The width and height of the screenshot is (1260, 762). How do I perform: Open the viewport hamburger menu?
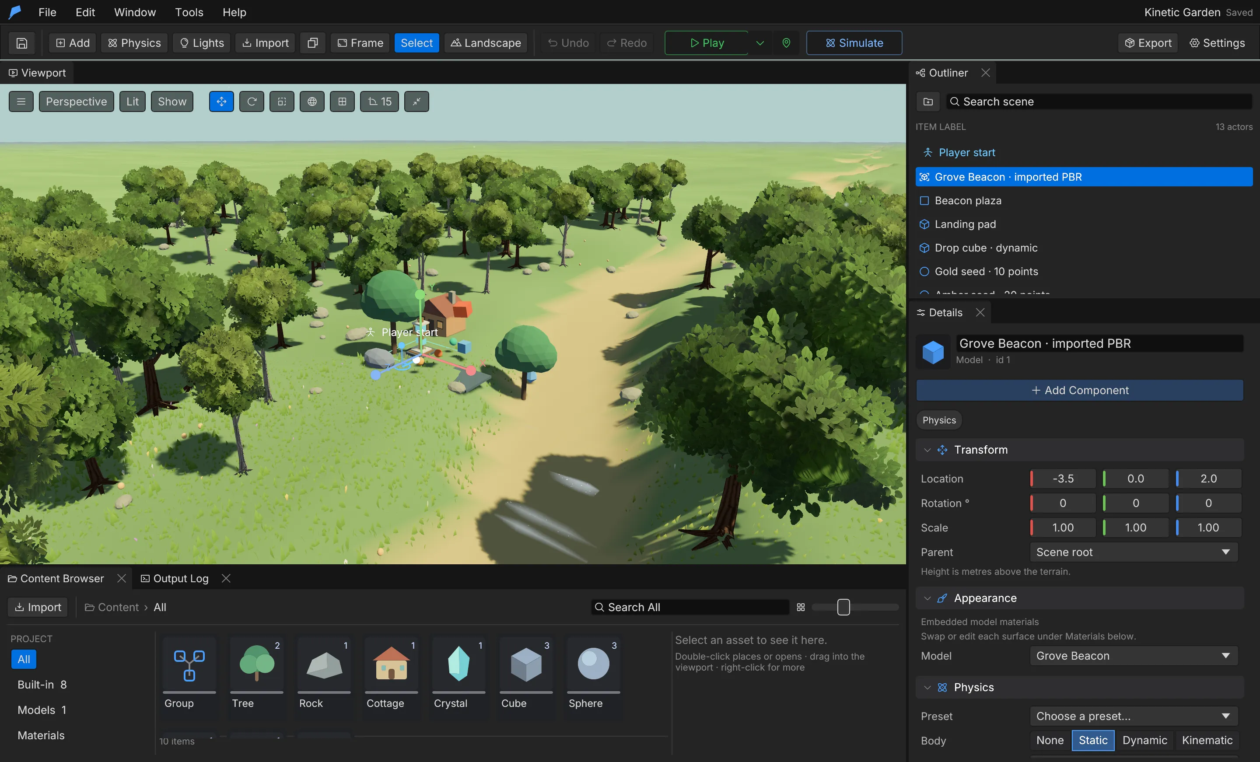click(21, 101)
